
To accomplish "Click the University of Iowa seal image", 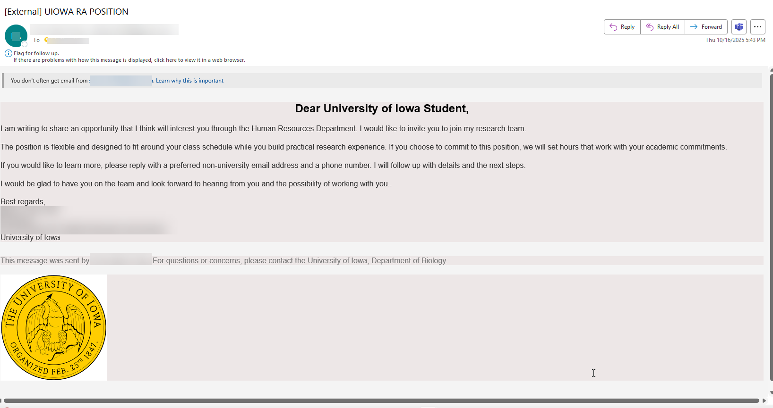I will pos(53,327).
